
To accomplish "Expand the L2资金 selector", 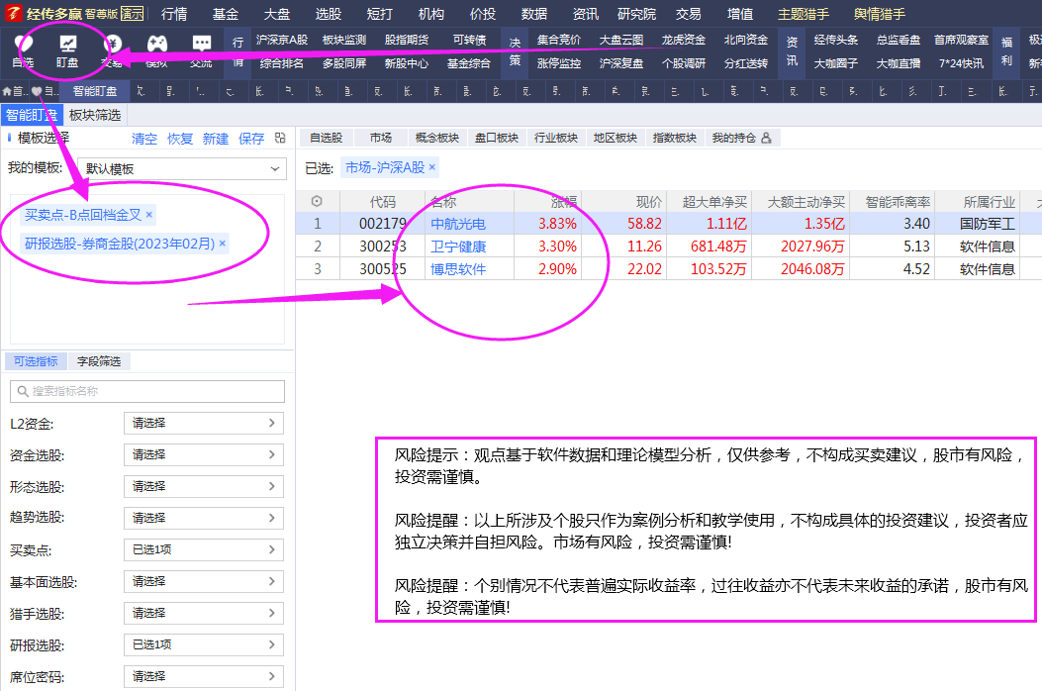I will point(203,423).
